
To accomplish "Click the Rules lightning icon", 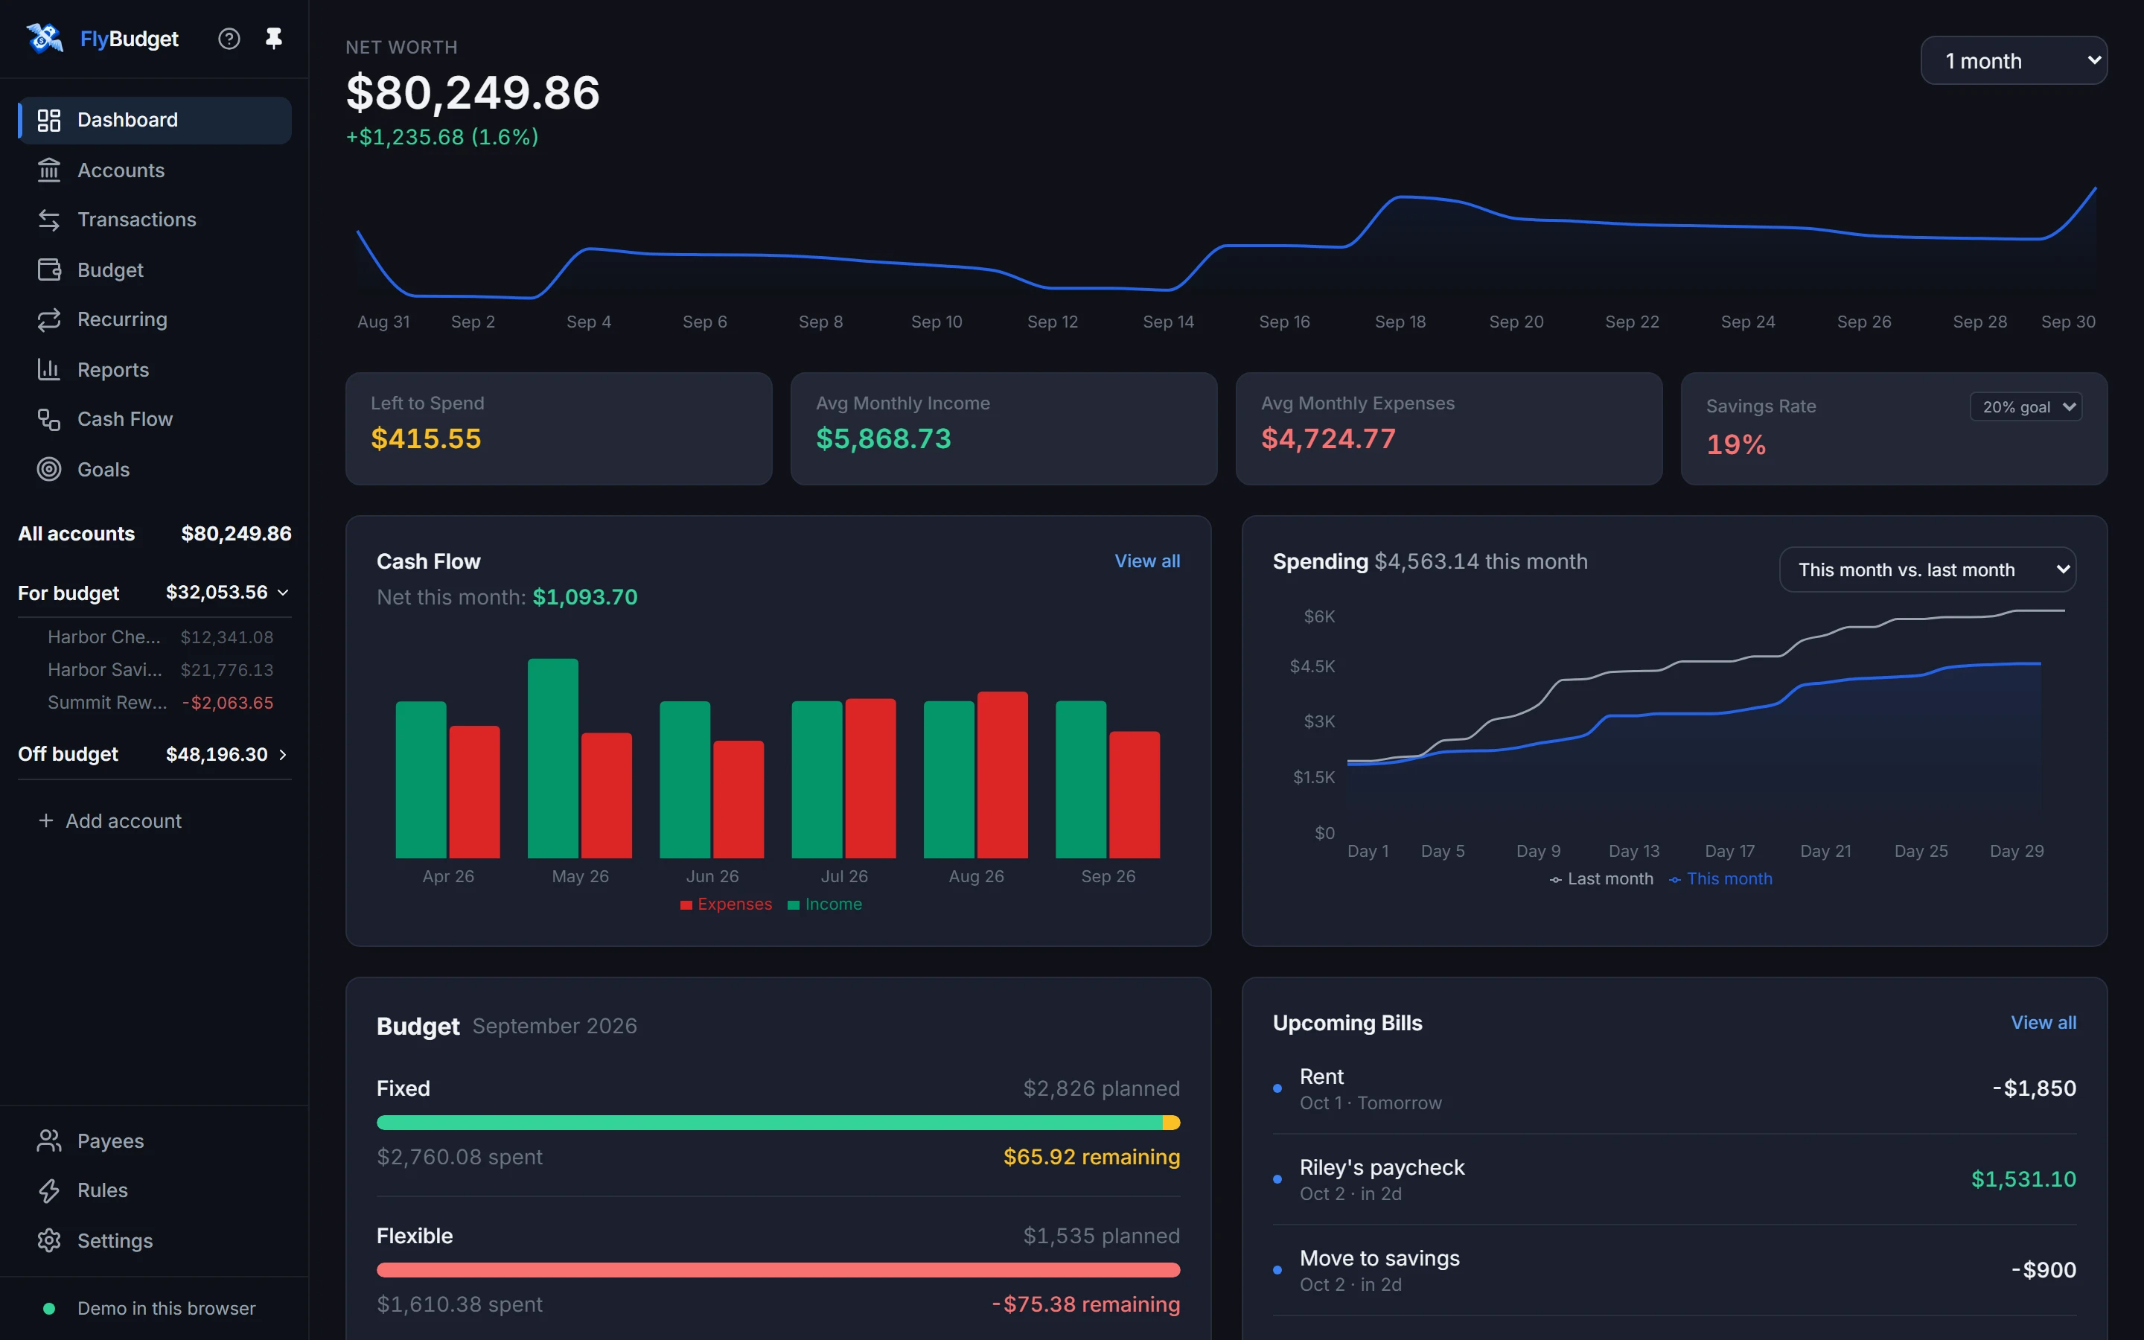I will [x=48, y=1190].
